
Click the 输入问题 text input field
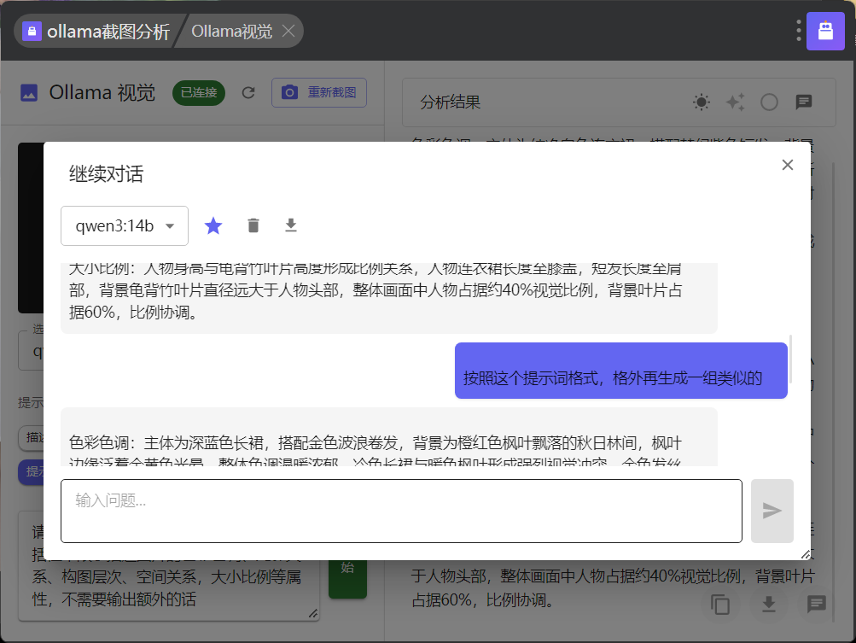[x=400, y=511]
